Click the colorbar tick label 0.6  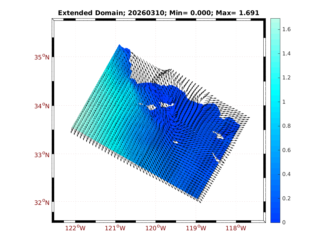coord(287,150)
